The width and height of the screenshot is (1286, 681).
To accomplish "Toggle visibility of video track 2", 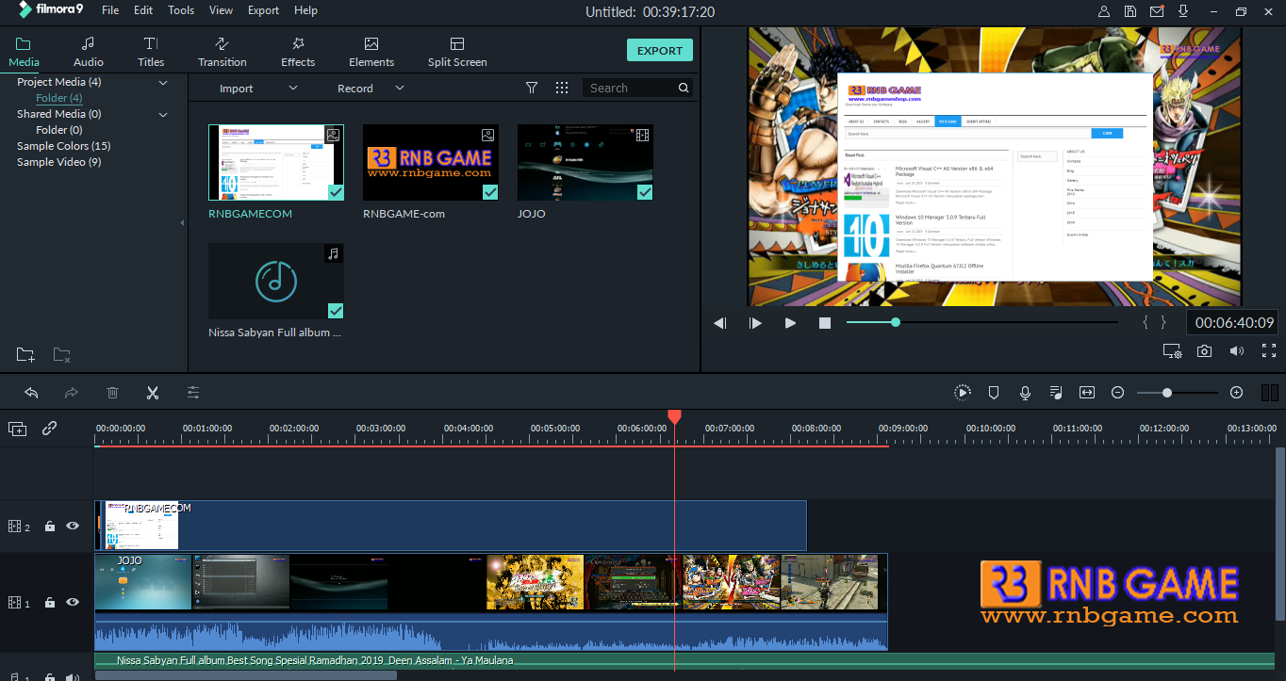I will click(x=73, y=527).
